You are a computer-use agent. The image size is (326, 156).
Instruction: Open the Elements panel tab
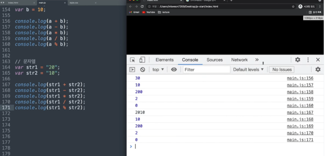(x=164, y=60)
